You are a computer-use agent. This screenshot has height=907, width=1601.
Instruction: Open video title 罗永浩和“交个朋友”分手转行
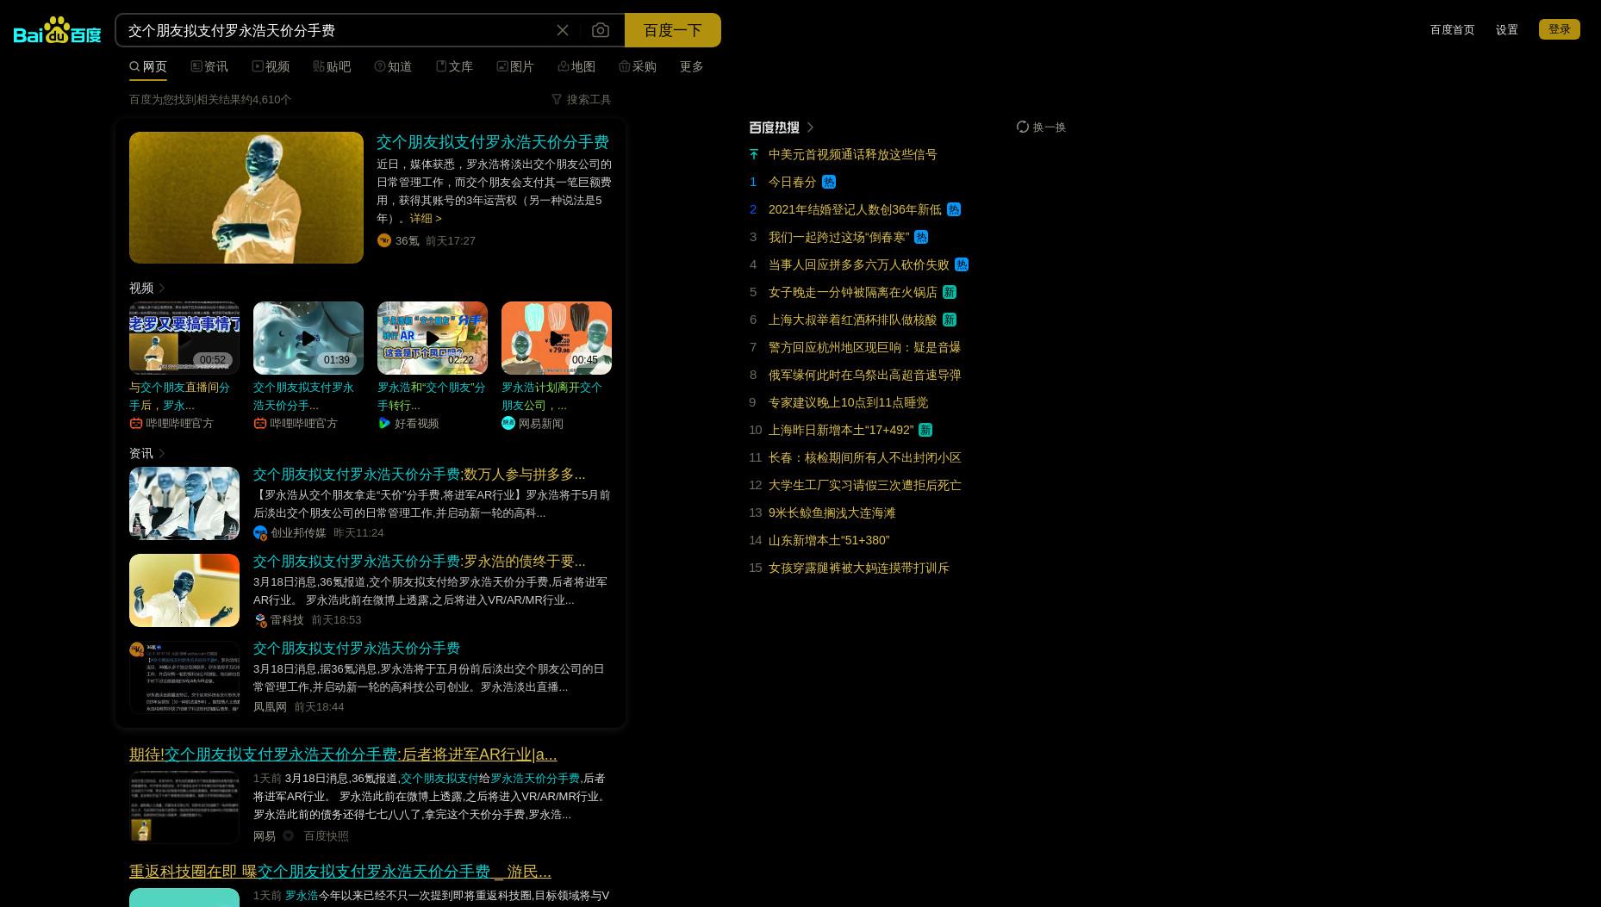pyautogui.click(x=431, y=396)
